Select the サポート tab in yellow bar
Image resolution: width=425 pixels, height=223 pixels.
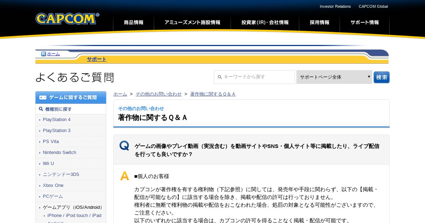96,59
